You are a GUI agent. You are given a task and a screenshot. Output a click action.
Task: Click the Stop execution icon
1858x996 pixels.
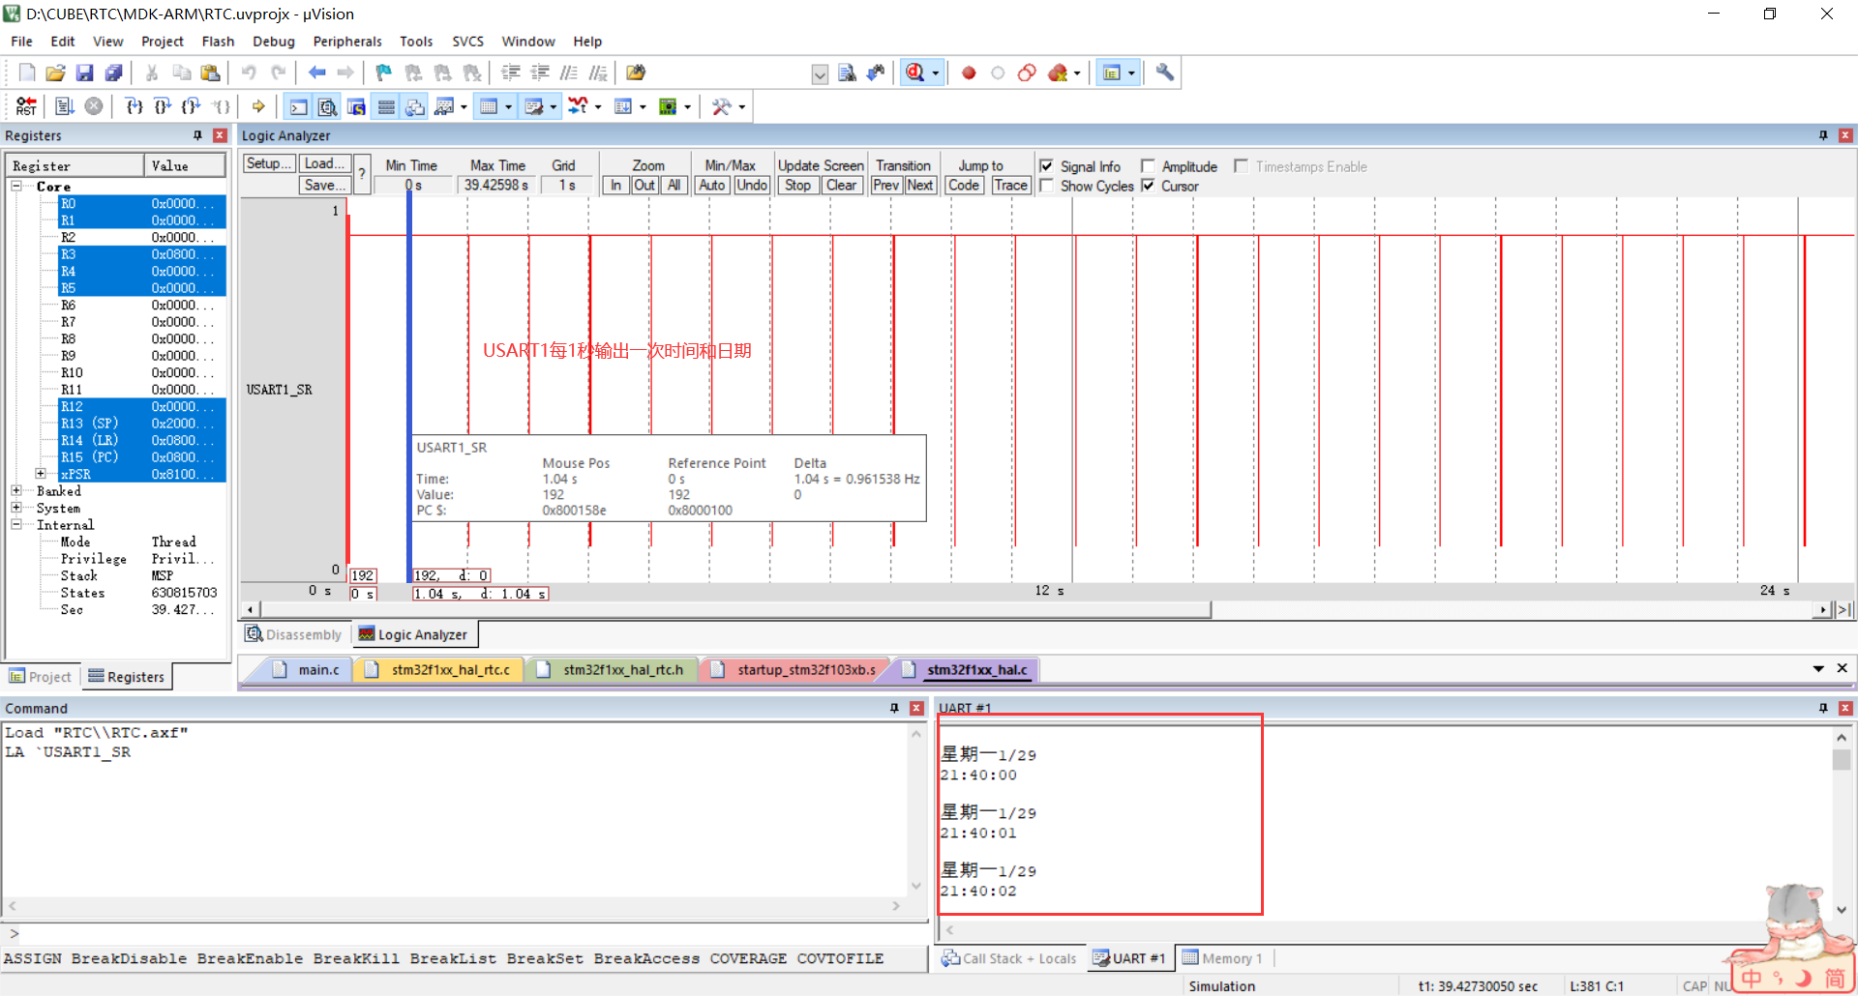pos(94,106)
